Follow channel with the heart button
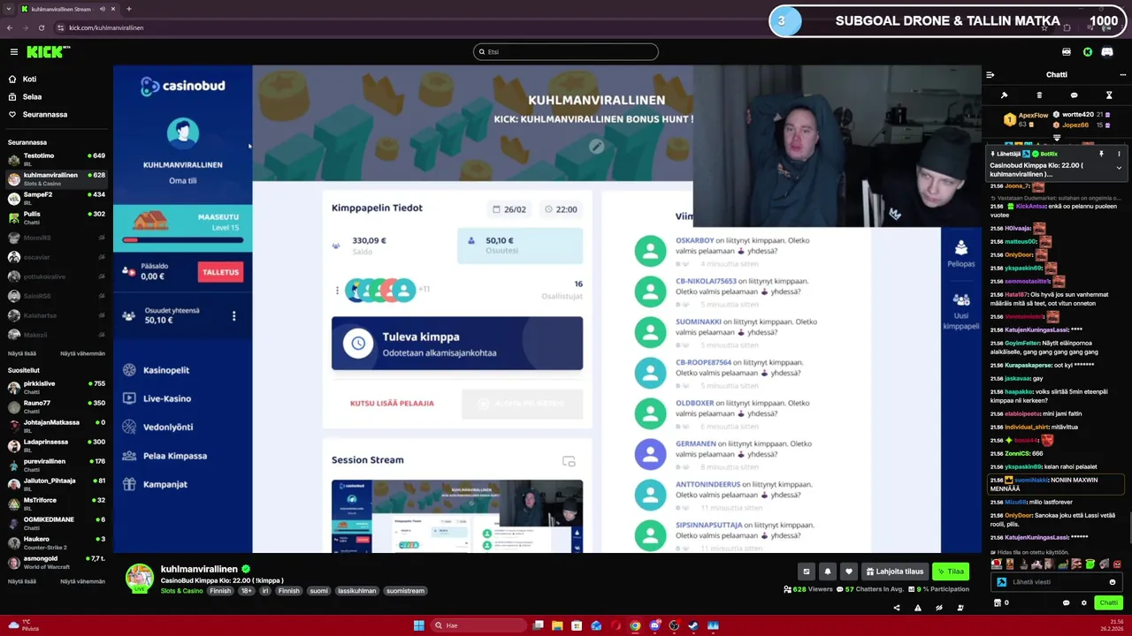Image resolution: width=1132 pixels, height=636 pixels. (x=849, y=572)
